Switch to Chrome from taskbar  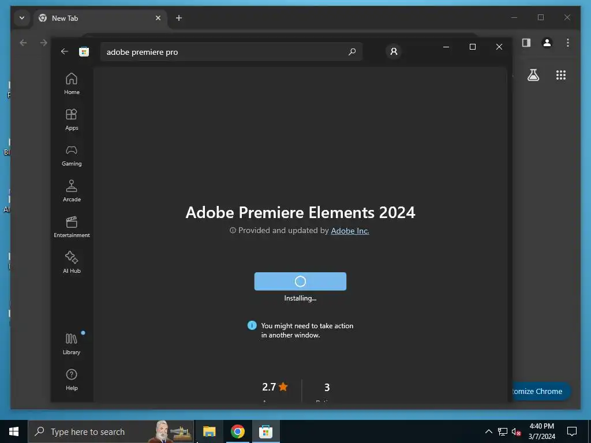point(237,431)
